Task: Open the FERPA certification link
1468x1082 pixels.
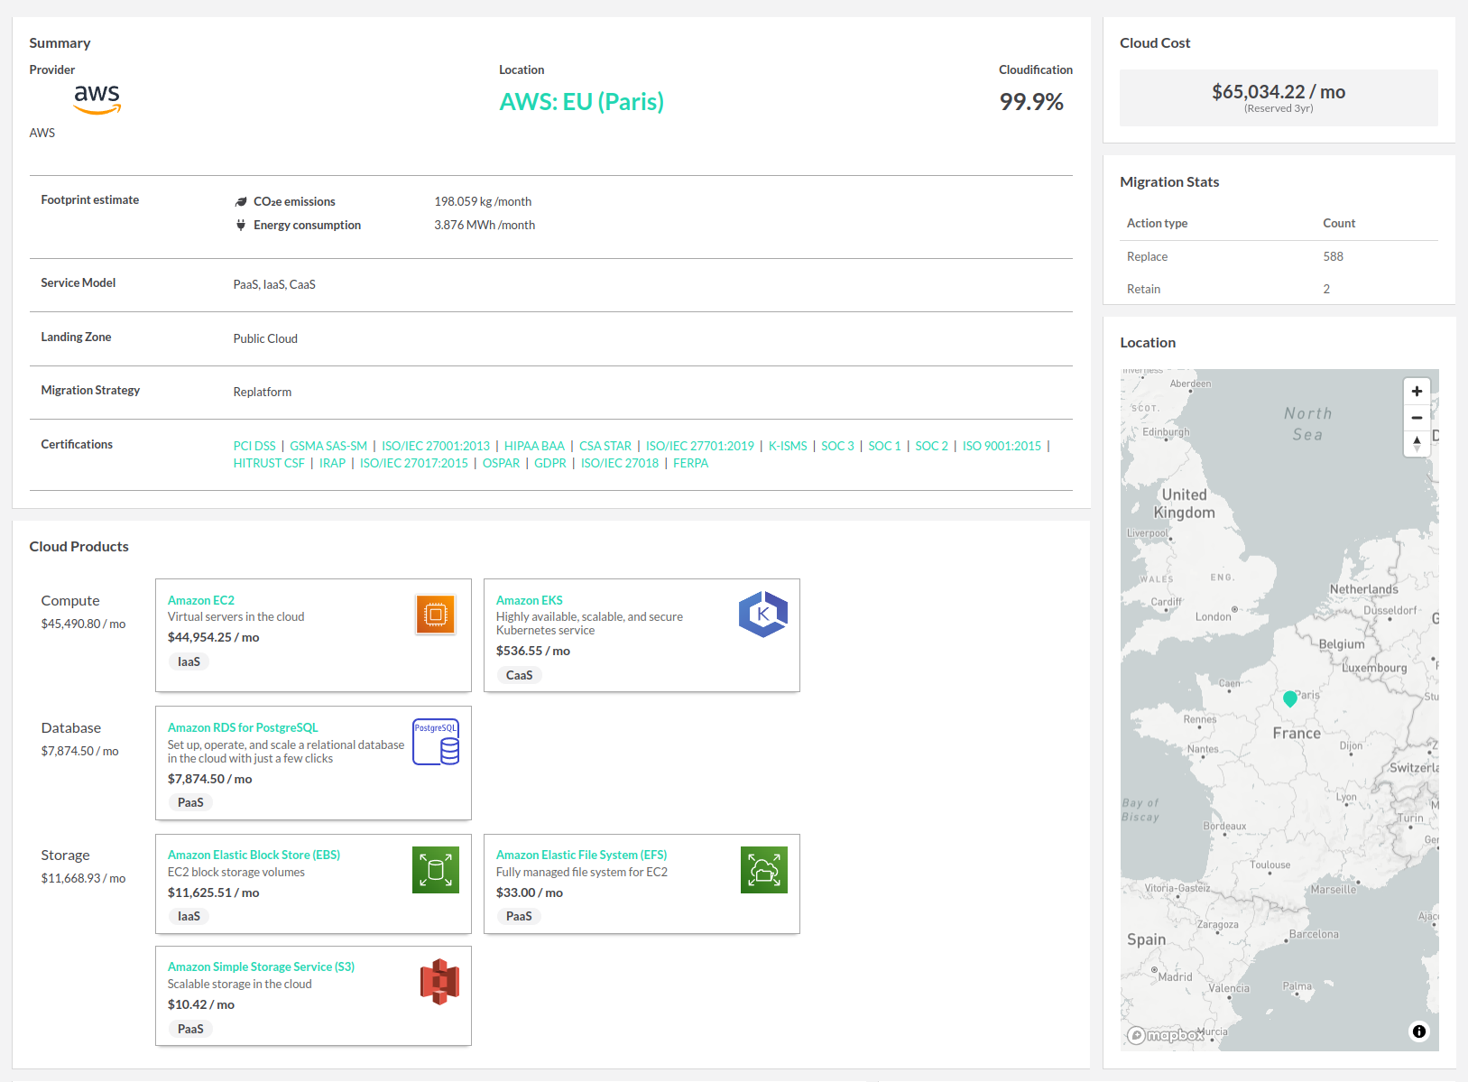Action: click(691, 463)
